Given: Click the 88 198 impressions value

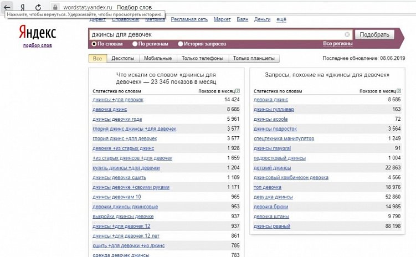Looking at the screenshot, I should coord(393,226).
